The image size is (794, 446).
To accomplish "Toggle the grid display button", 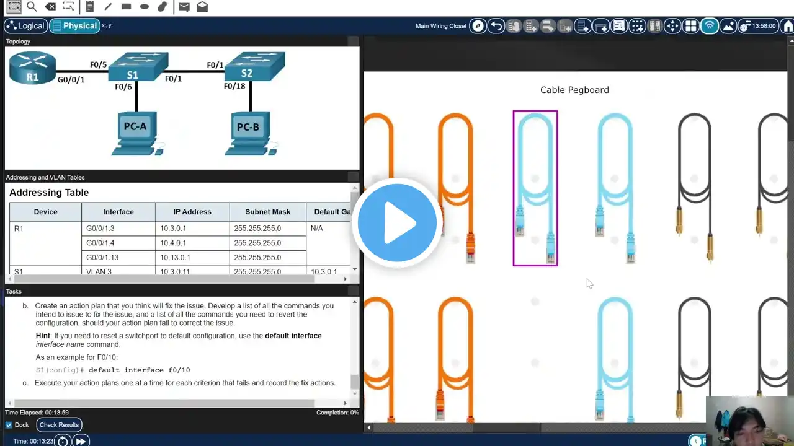I will point(691,26).
